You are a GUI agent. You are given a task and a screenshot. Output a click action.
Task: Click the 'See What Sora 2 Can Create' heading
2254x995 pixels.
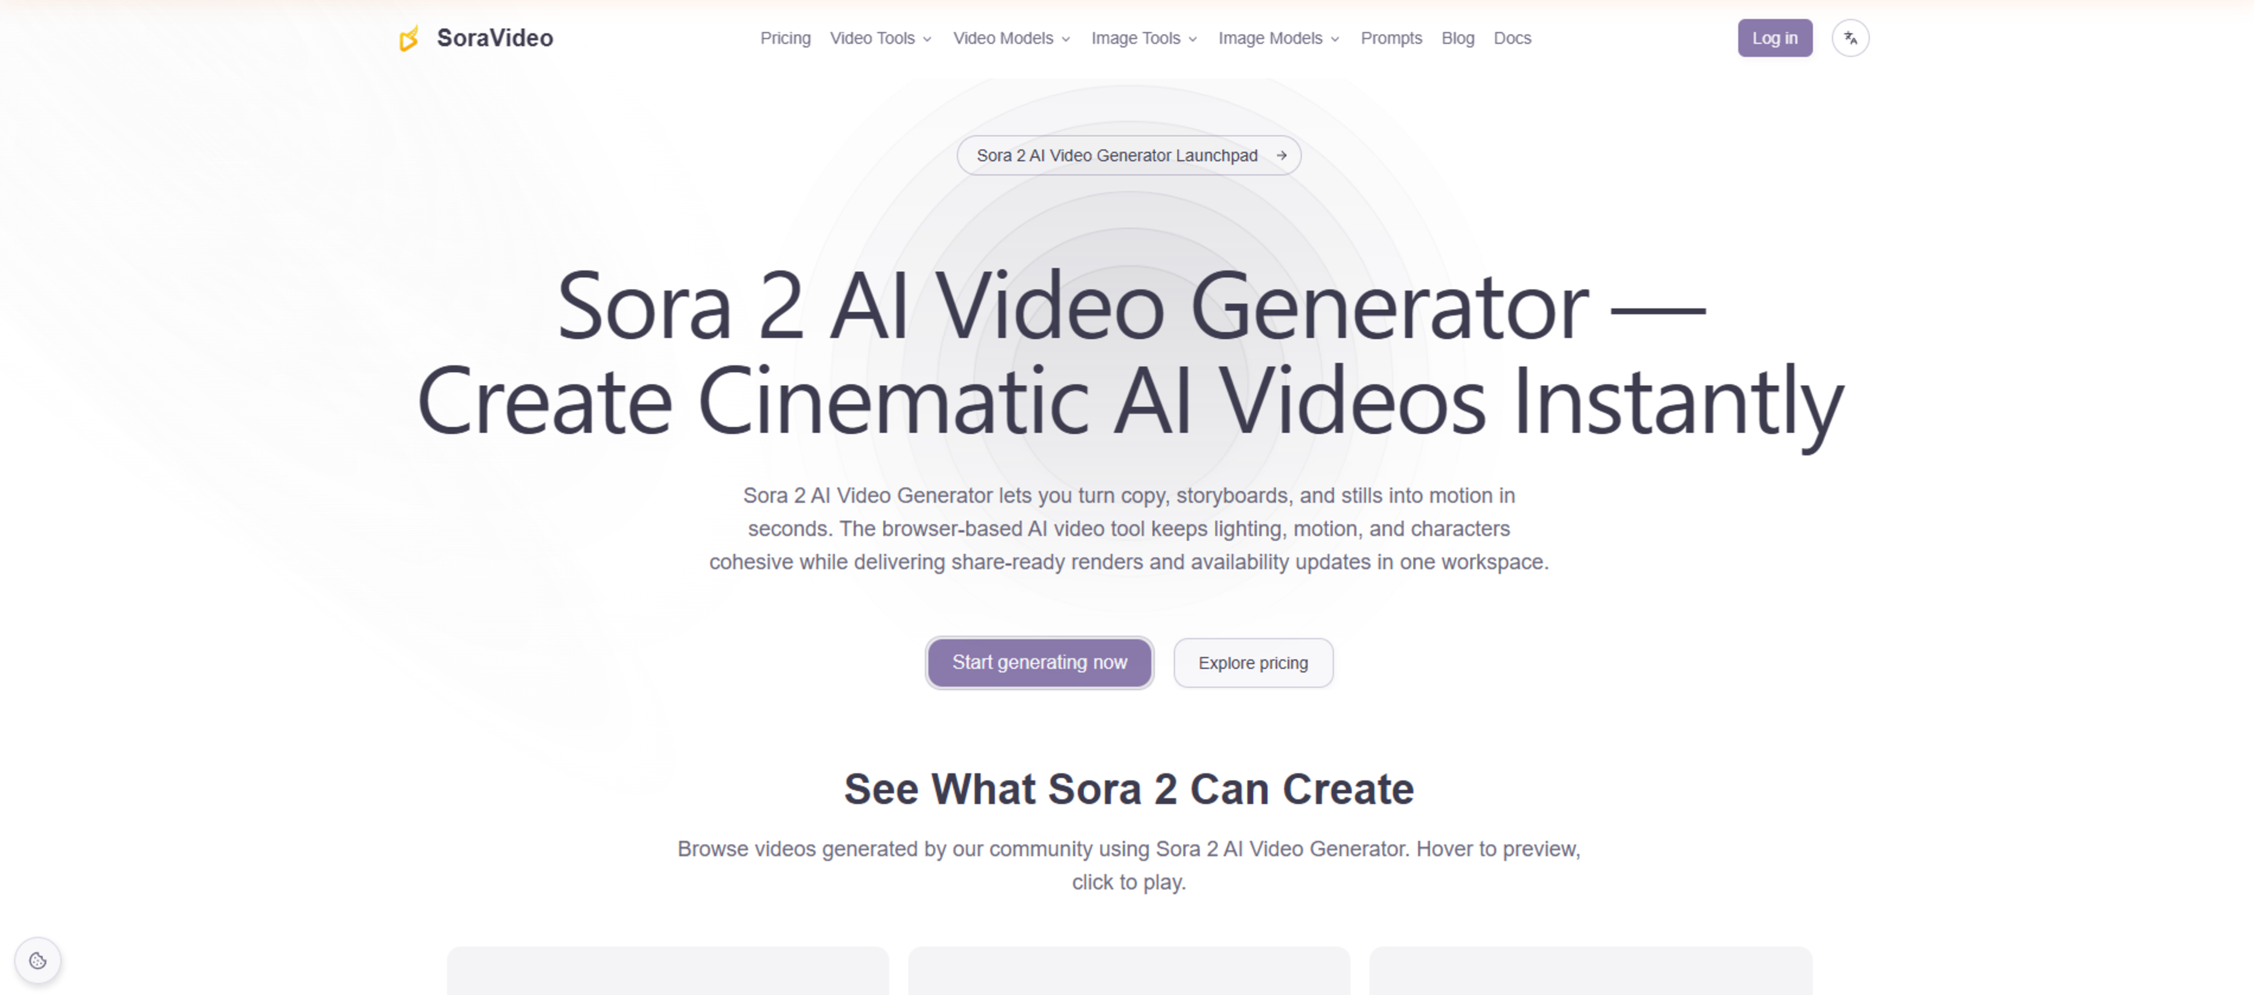coord(1128,790)
